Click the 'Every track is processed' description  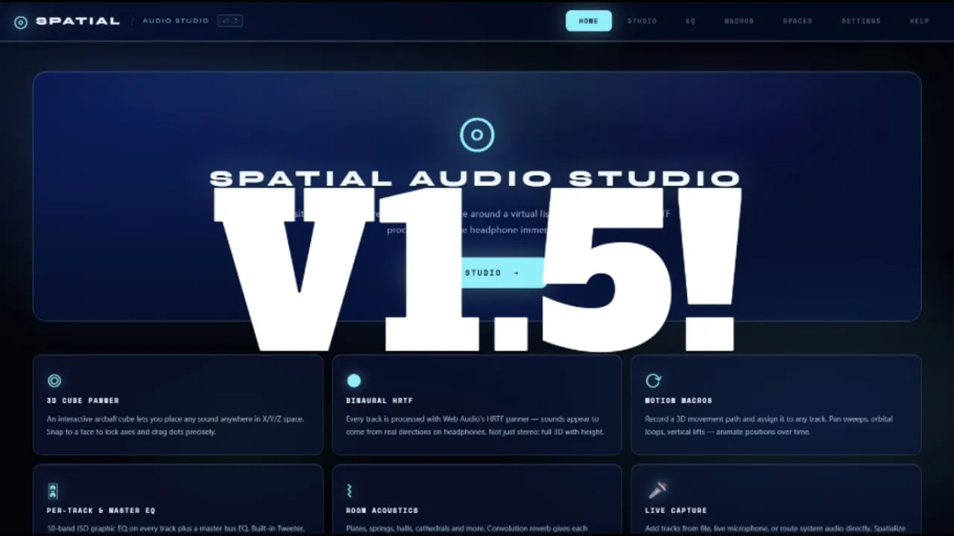pyautogui.click(x=475, y=425)
